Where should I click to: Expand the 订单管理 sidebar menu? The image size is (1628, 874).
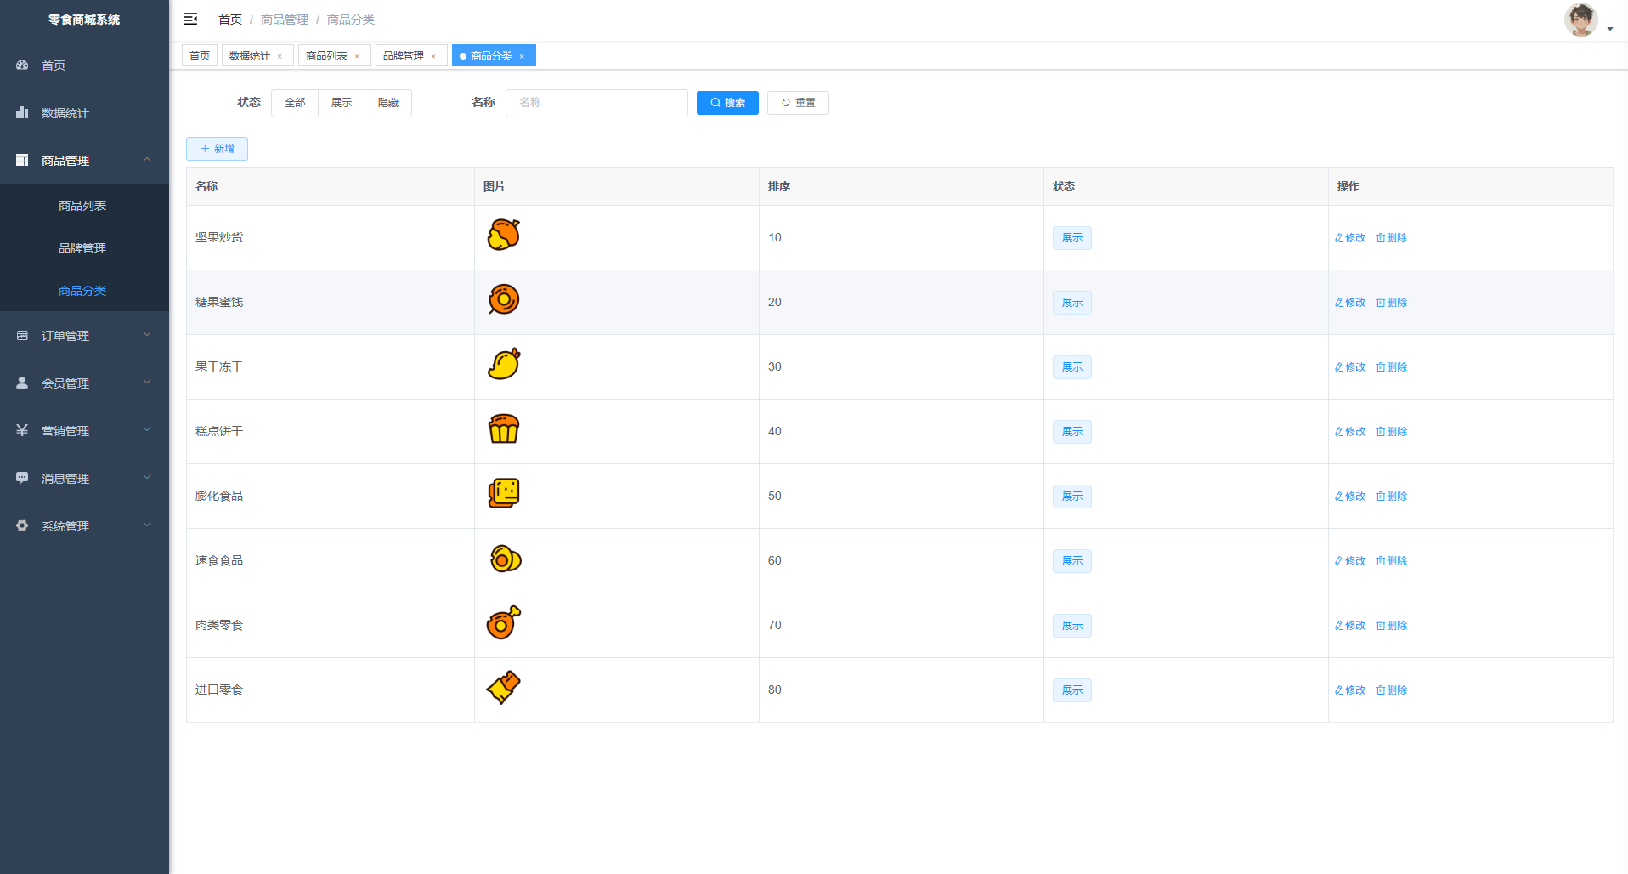click(x=84, y=336)
